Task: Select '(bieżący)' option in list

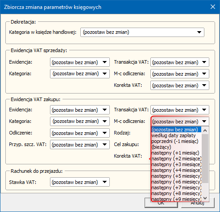Action: click(x=176, y=147)
